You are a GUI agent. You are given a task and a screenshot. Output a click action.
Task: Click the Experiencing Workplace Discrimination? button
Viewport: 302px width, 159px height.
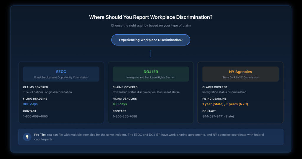pyautogui.click(x=151, y=40)
